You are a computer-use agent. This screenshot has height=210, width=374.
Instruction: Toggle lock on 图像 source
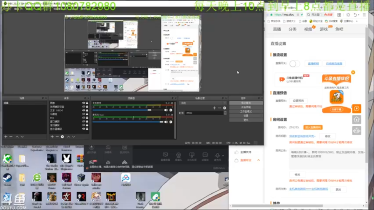tap(87, 103)
